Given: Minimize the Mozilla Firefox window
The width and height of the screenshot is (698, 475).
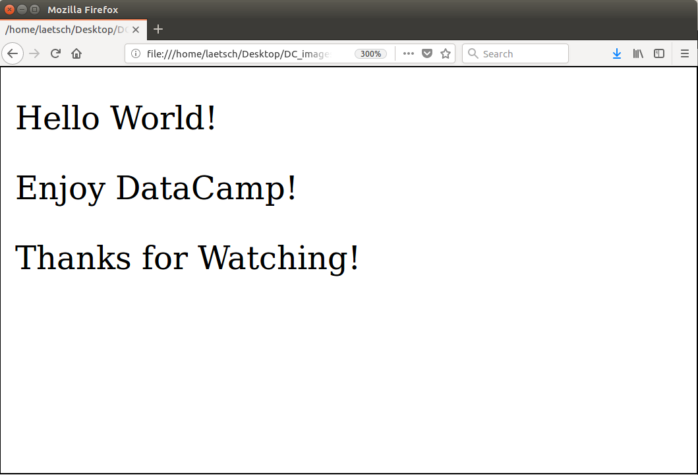Looking at the screenshot, I should click(x=22, y=9).
